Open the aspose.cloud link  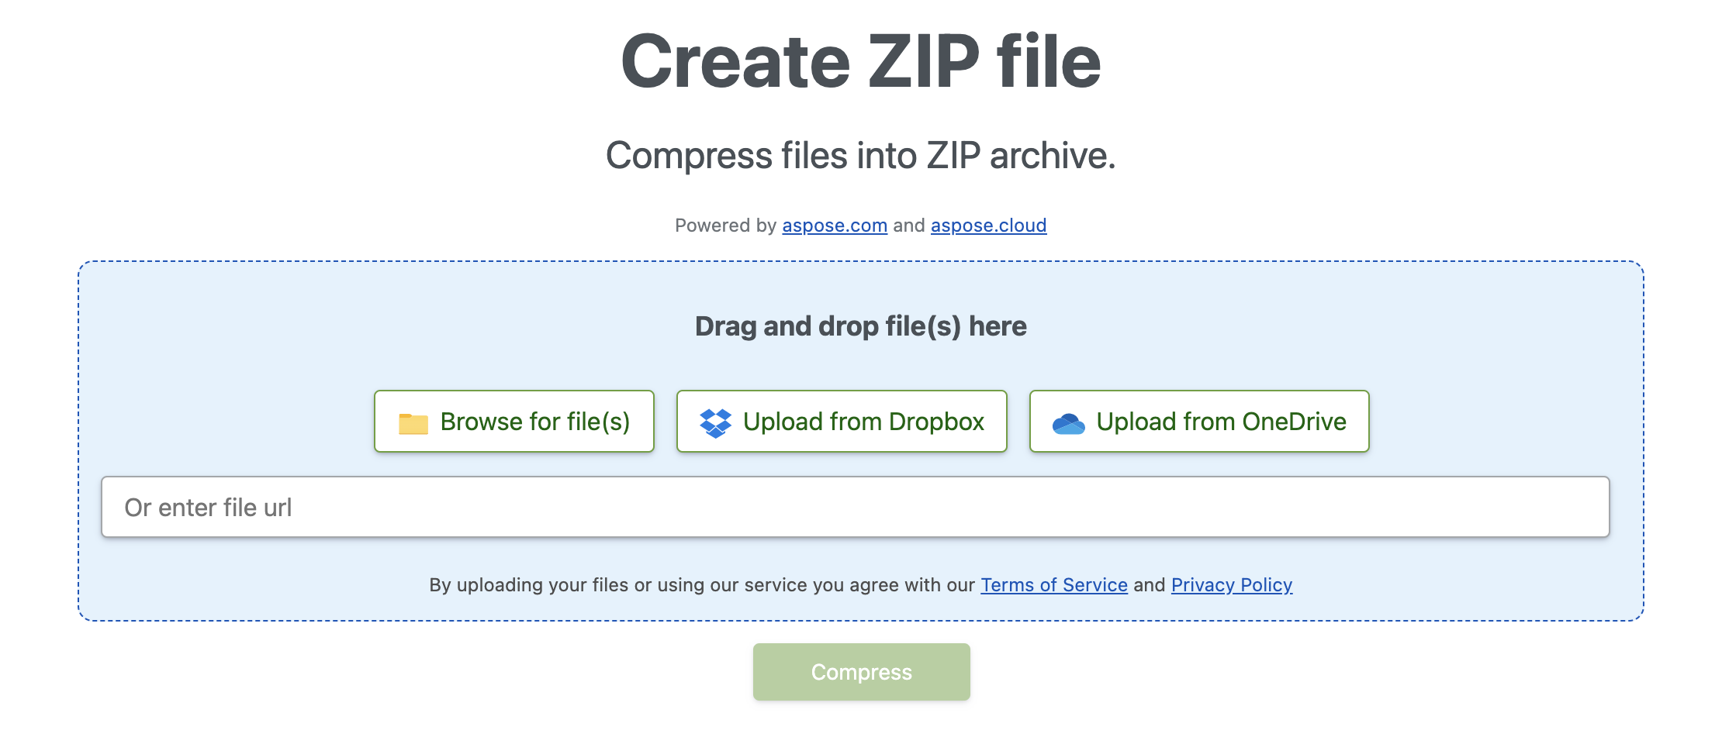988,226
